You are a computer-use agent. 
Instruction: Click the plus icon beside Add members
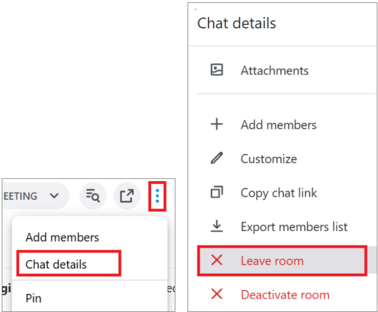[216, 124]
